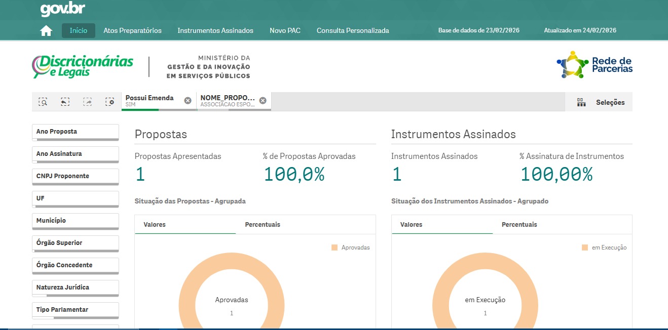Open the Órgão Superior filter

coord(75,243)
